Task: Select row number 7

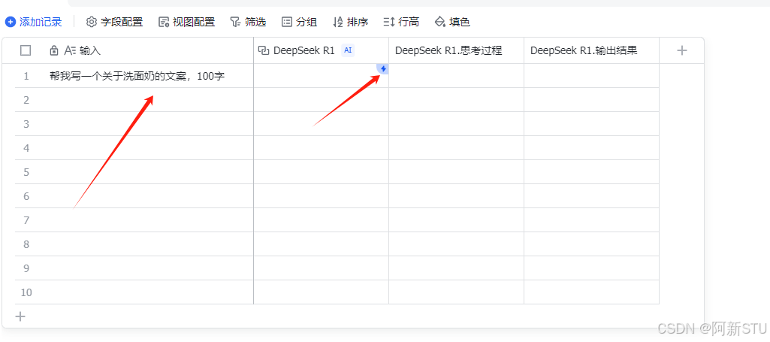Action: (x=26, y=221)
